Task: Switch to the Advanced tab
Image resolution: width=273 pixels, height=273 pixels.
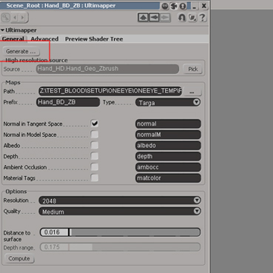Action: 44,39
